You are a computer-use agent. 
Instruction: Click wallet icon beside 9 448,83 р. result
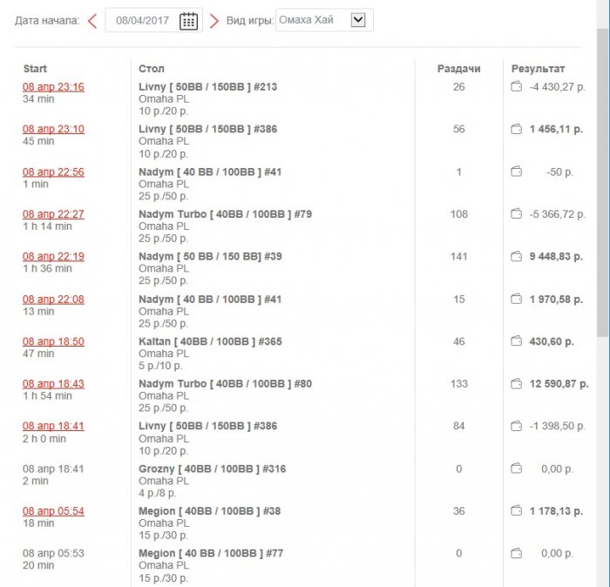point(516,257)
